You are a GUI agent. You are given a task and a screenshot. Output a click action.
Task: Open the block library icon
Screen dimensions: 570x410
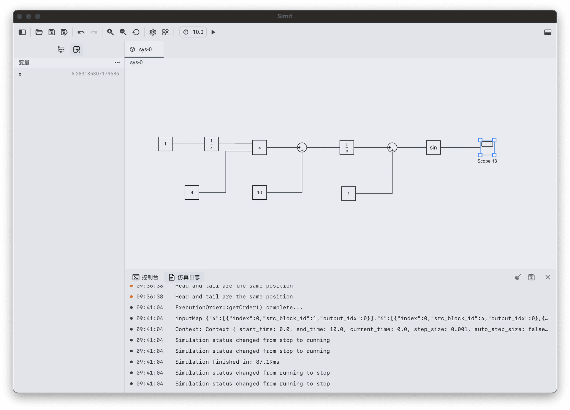165,32
